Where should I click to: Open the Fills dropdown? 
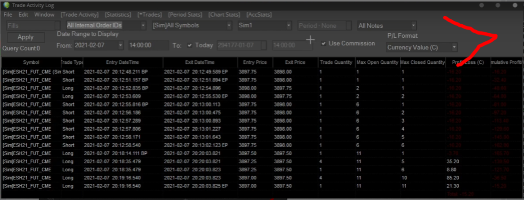pos(34,26)
